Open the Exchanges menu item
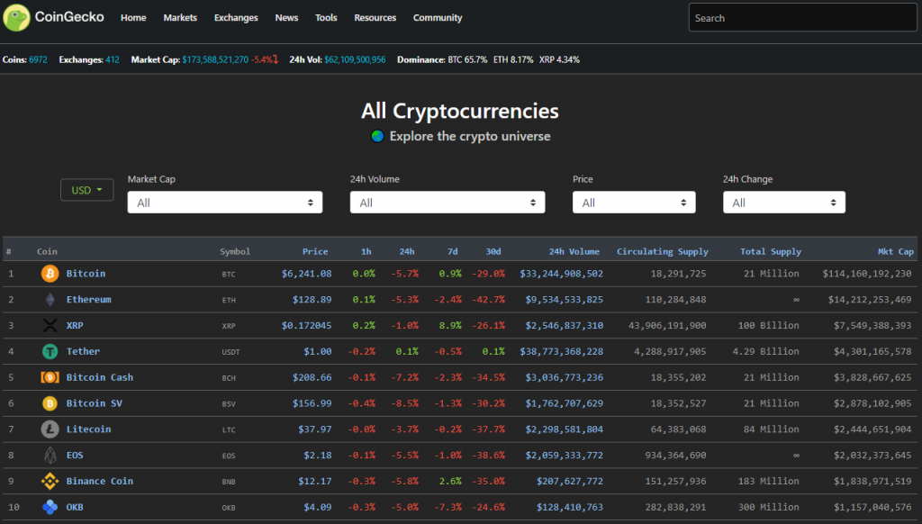This screenshot has width=922, height=524. tap(235, 17)
